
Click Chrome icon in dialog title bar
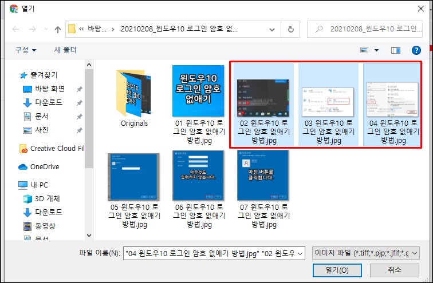coord(14,9)
